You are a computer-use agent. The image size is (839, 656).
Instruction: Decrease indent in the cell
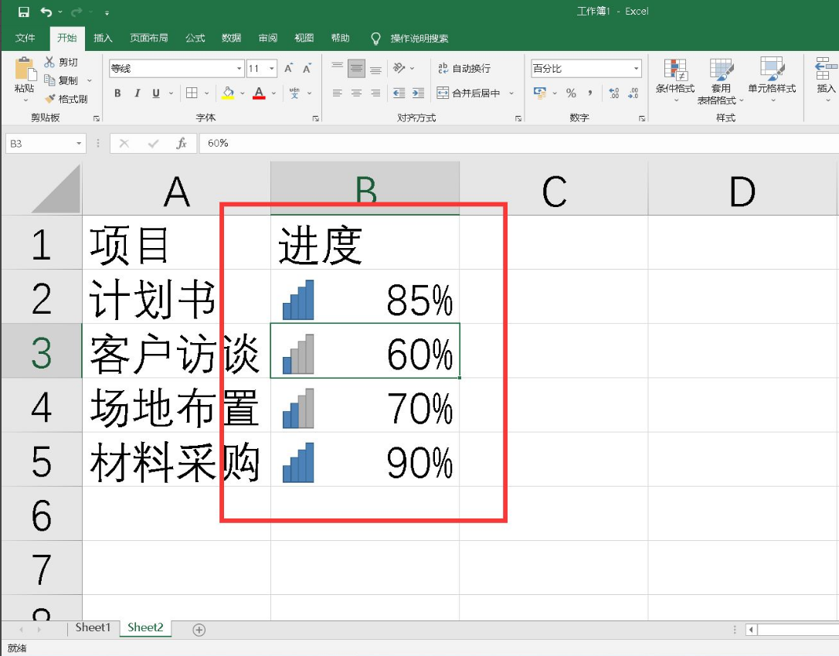399,93
